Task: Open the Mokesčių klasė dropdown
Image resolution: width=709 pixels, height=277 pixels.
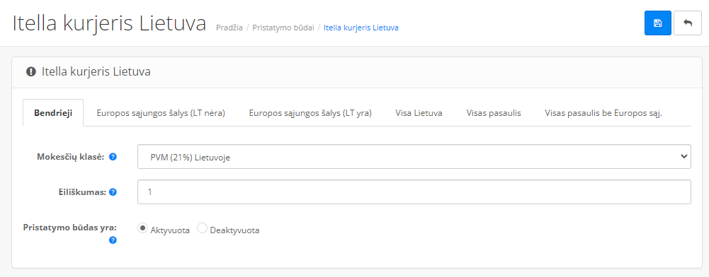Action: point(414,157)
